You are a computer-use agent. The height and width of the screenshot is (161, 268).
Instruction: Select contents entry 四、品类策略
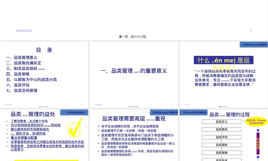point(18,74)
